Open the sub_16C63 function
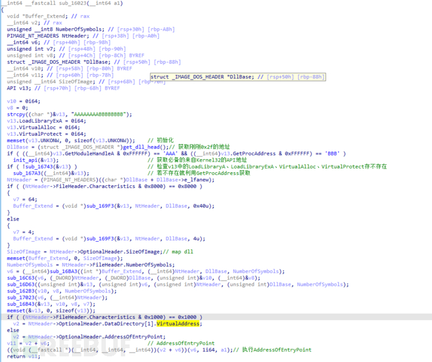This screenshot has height=362, width=432. pos(21,278)
